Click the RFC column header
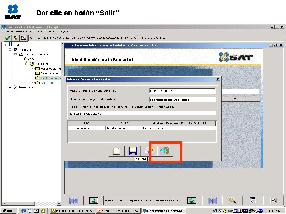This screenshot has width=286, height=214. click(x=86, y=123)
